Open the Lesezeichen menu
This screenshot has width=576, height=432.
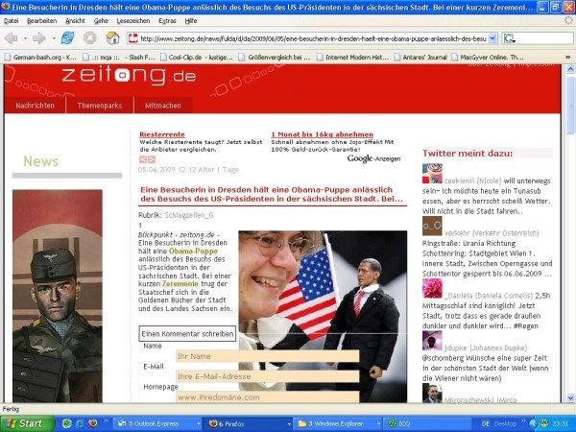(x=133, y=21)
